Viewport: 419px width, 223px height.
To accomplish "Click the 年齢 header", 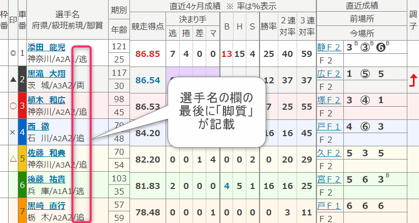I will pos(119,29).
